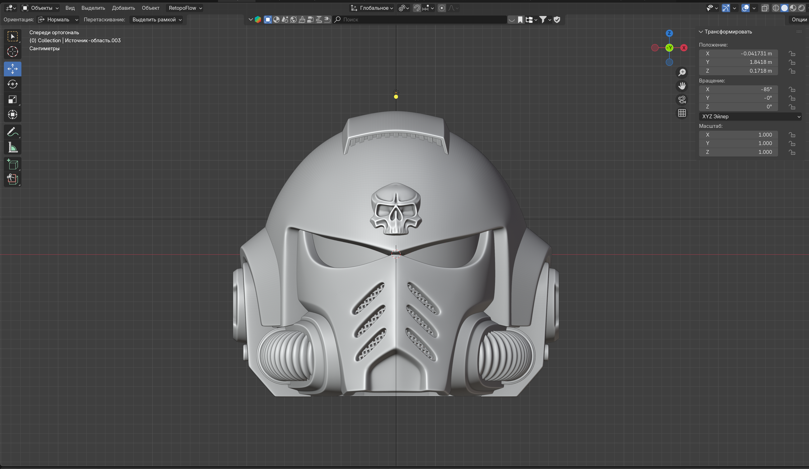This screenshot has width=809, height=469.
Task: Open the Нормаль orientation dropdown
Action: pos(58,20)
